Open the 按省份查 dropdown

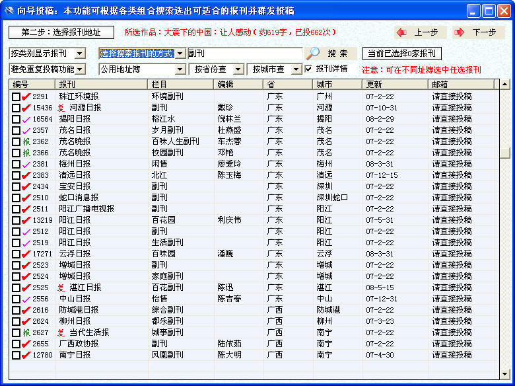[x=238, y=69]
